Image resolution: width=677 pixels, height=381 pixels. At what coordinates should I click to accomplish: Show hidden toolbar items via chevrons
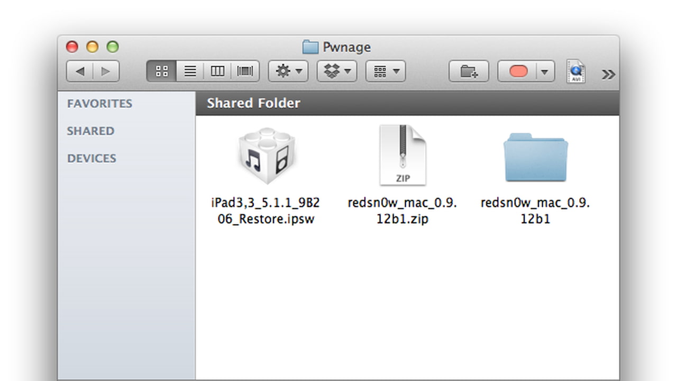tap(608, 75)
